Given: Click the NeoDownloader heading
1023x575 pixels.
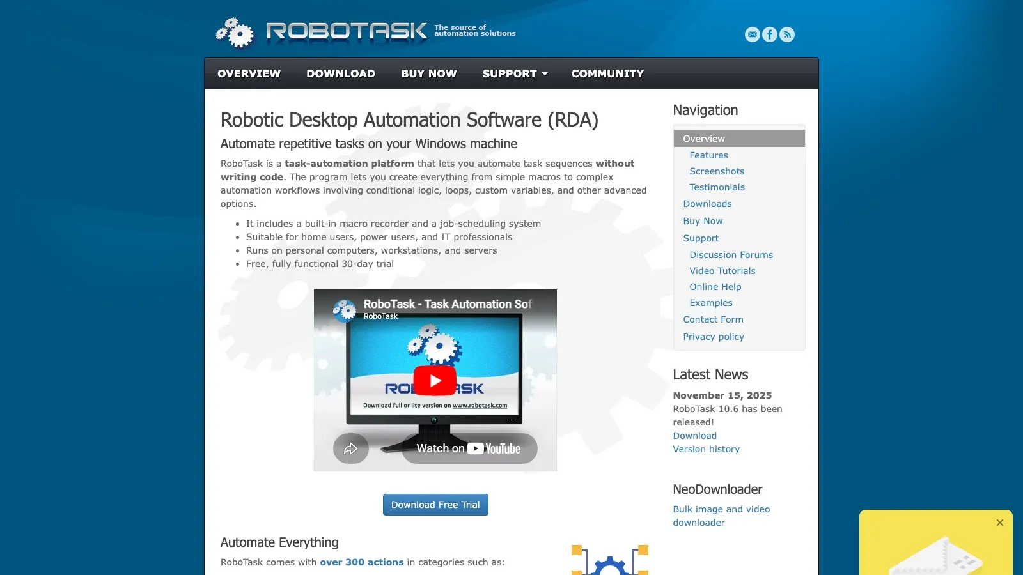Looking at the screenshot, I should pos(717,489).
